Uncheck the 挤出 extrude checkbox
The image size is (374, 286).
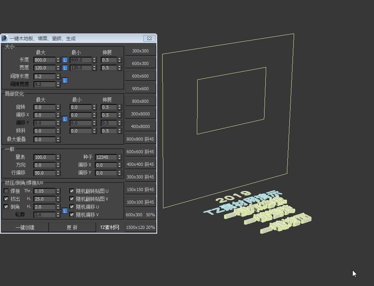coord(6,199)
